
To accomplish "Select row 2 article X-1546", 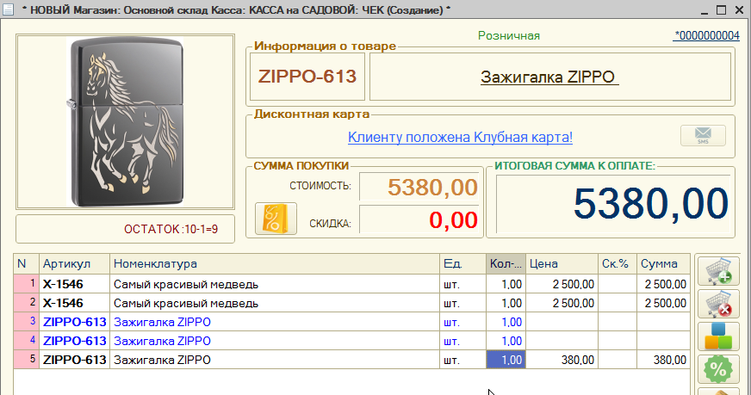I will (x=74, y=303).
